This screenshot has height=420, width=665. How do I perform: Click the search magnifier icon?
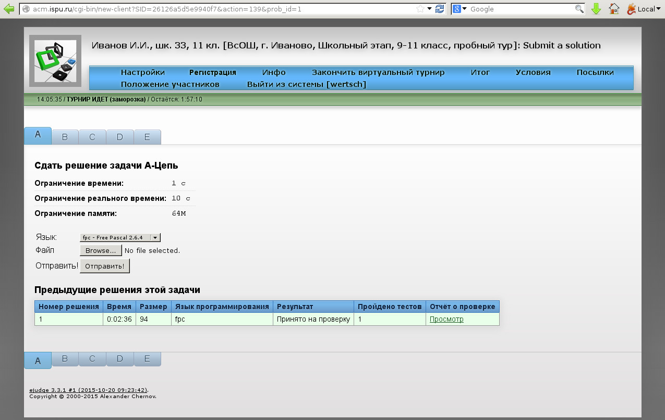pos(579,9)
